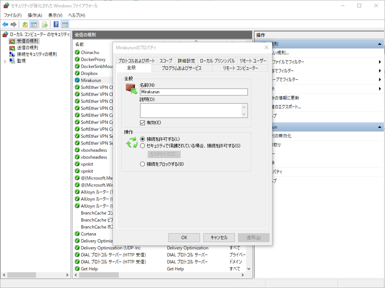
Task: Click the 適用(A) button
Action: point(254,237)
